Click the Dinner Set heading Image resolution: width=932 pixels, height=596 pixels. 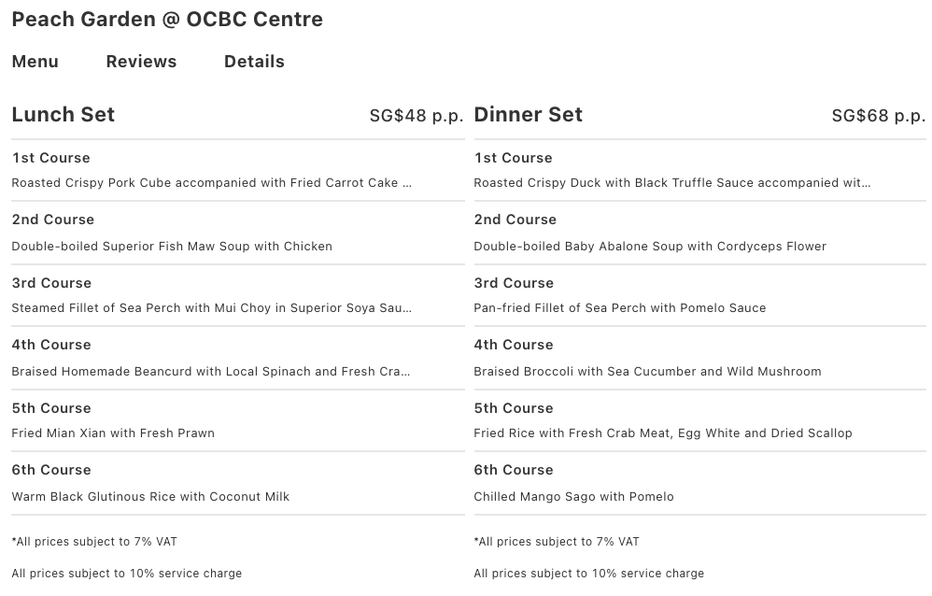528,115
